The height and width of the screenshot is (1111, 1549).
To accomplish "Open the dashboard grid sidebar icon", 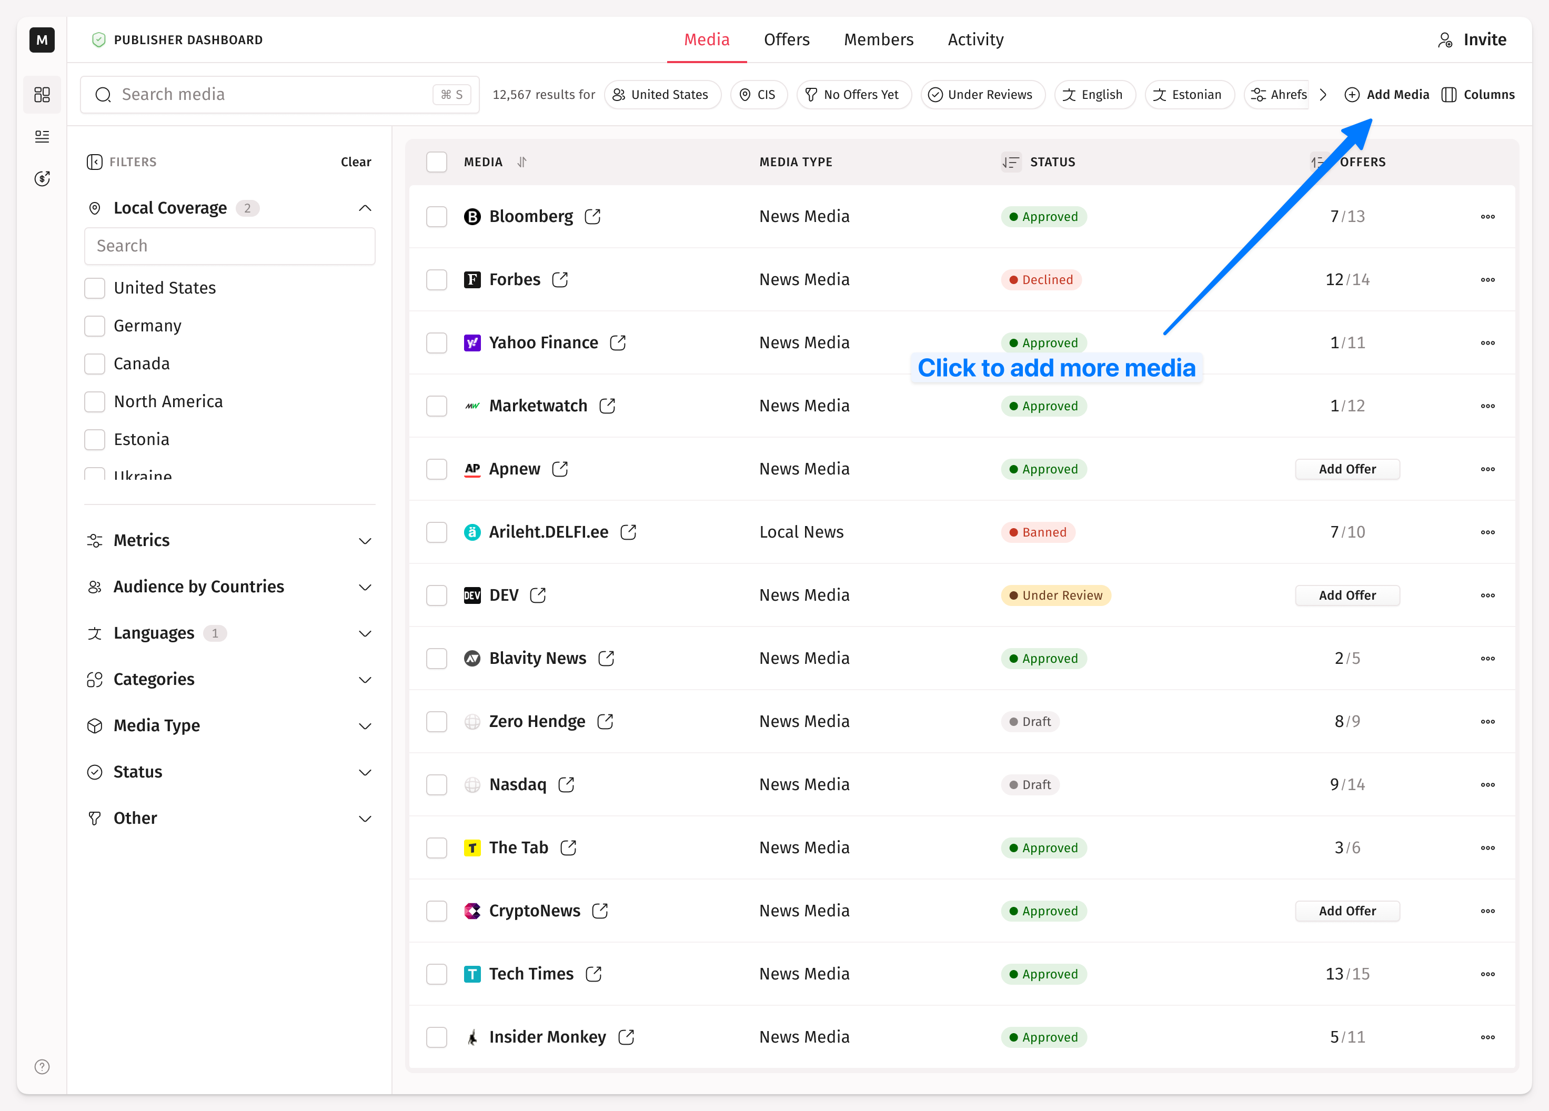I will (42, 94).
